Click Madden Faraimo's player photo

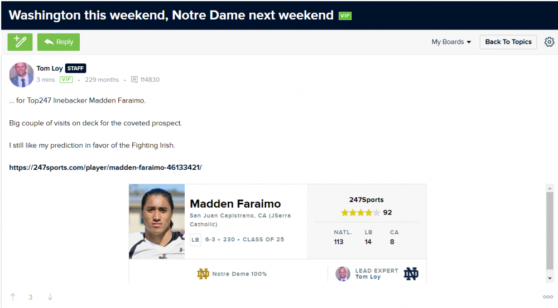(157, 222)
